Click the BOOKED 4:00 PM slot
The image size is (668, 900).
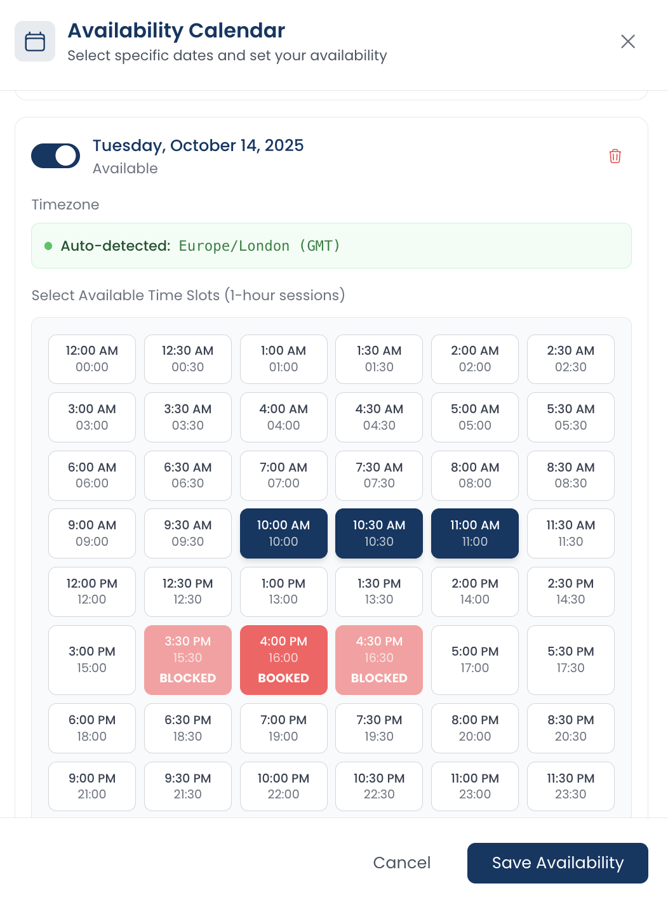point(283,659)
